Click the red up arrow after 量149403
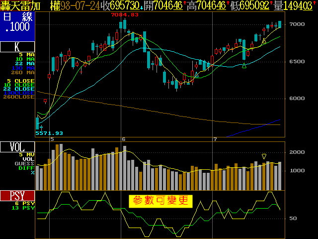 coord(315,4)
